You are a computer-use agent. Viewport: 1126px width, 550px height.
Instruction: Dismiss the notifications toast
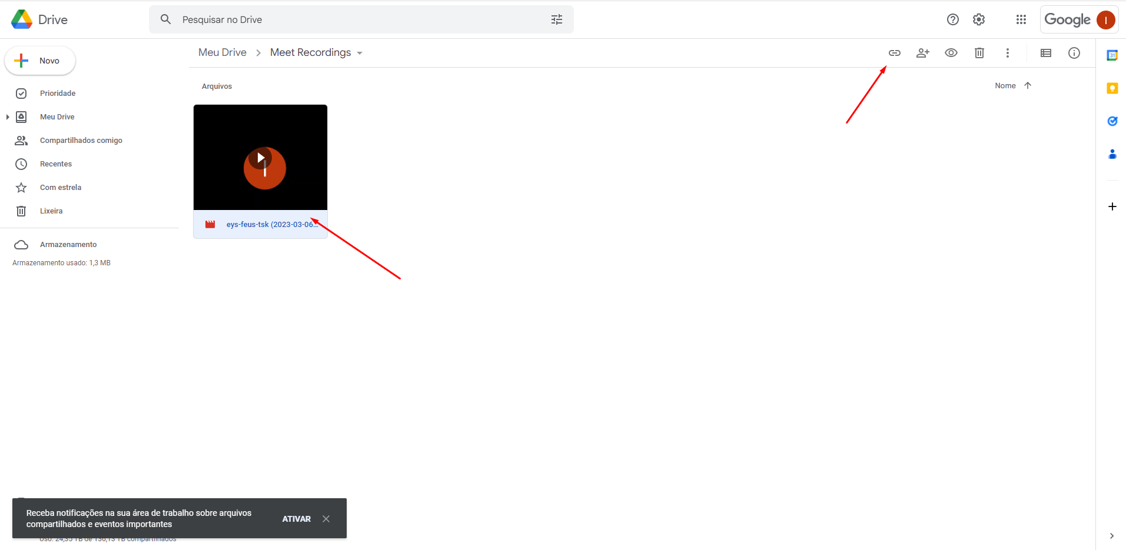click(326, 519)
